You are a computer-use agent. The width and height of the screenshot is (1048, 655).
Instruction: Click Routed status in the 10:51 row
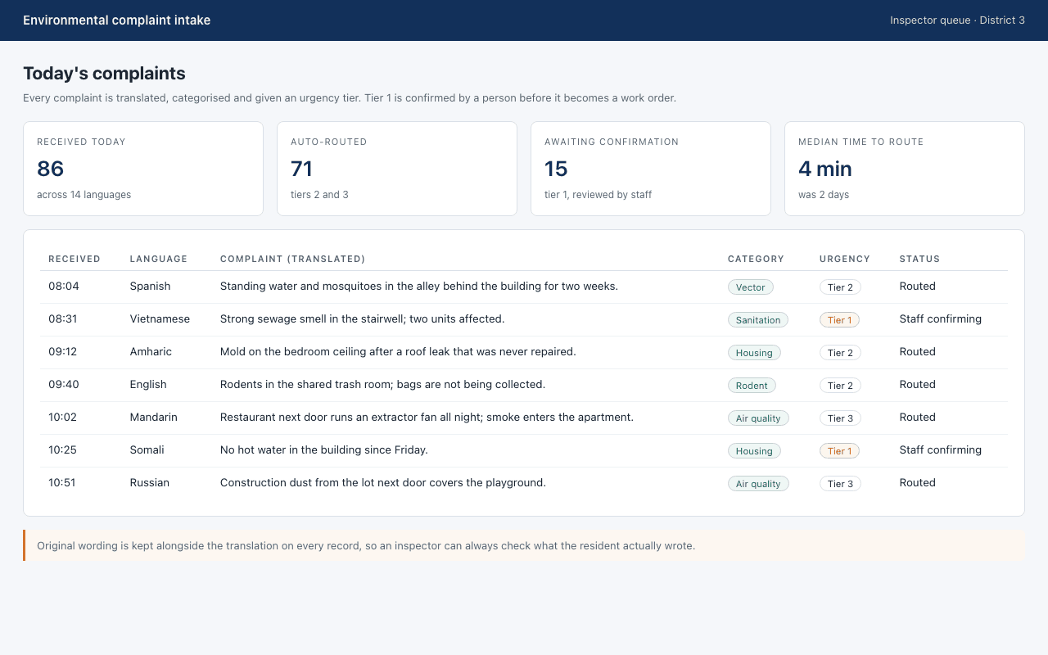click(x=917, y=483)
